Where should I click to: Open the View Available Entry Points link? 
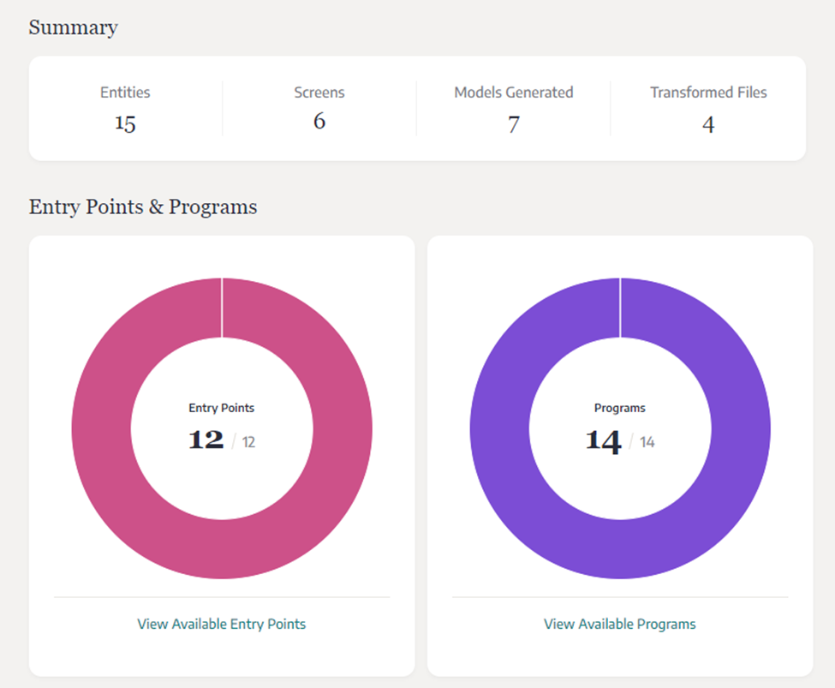click(x=221, y=624)
